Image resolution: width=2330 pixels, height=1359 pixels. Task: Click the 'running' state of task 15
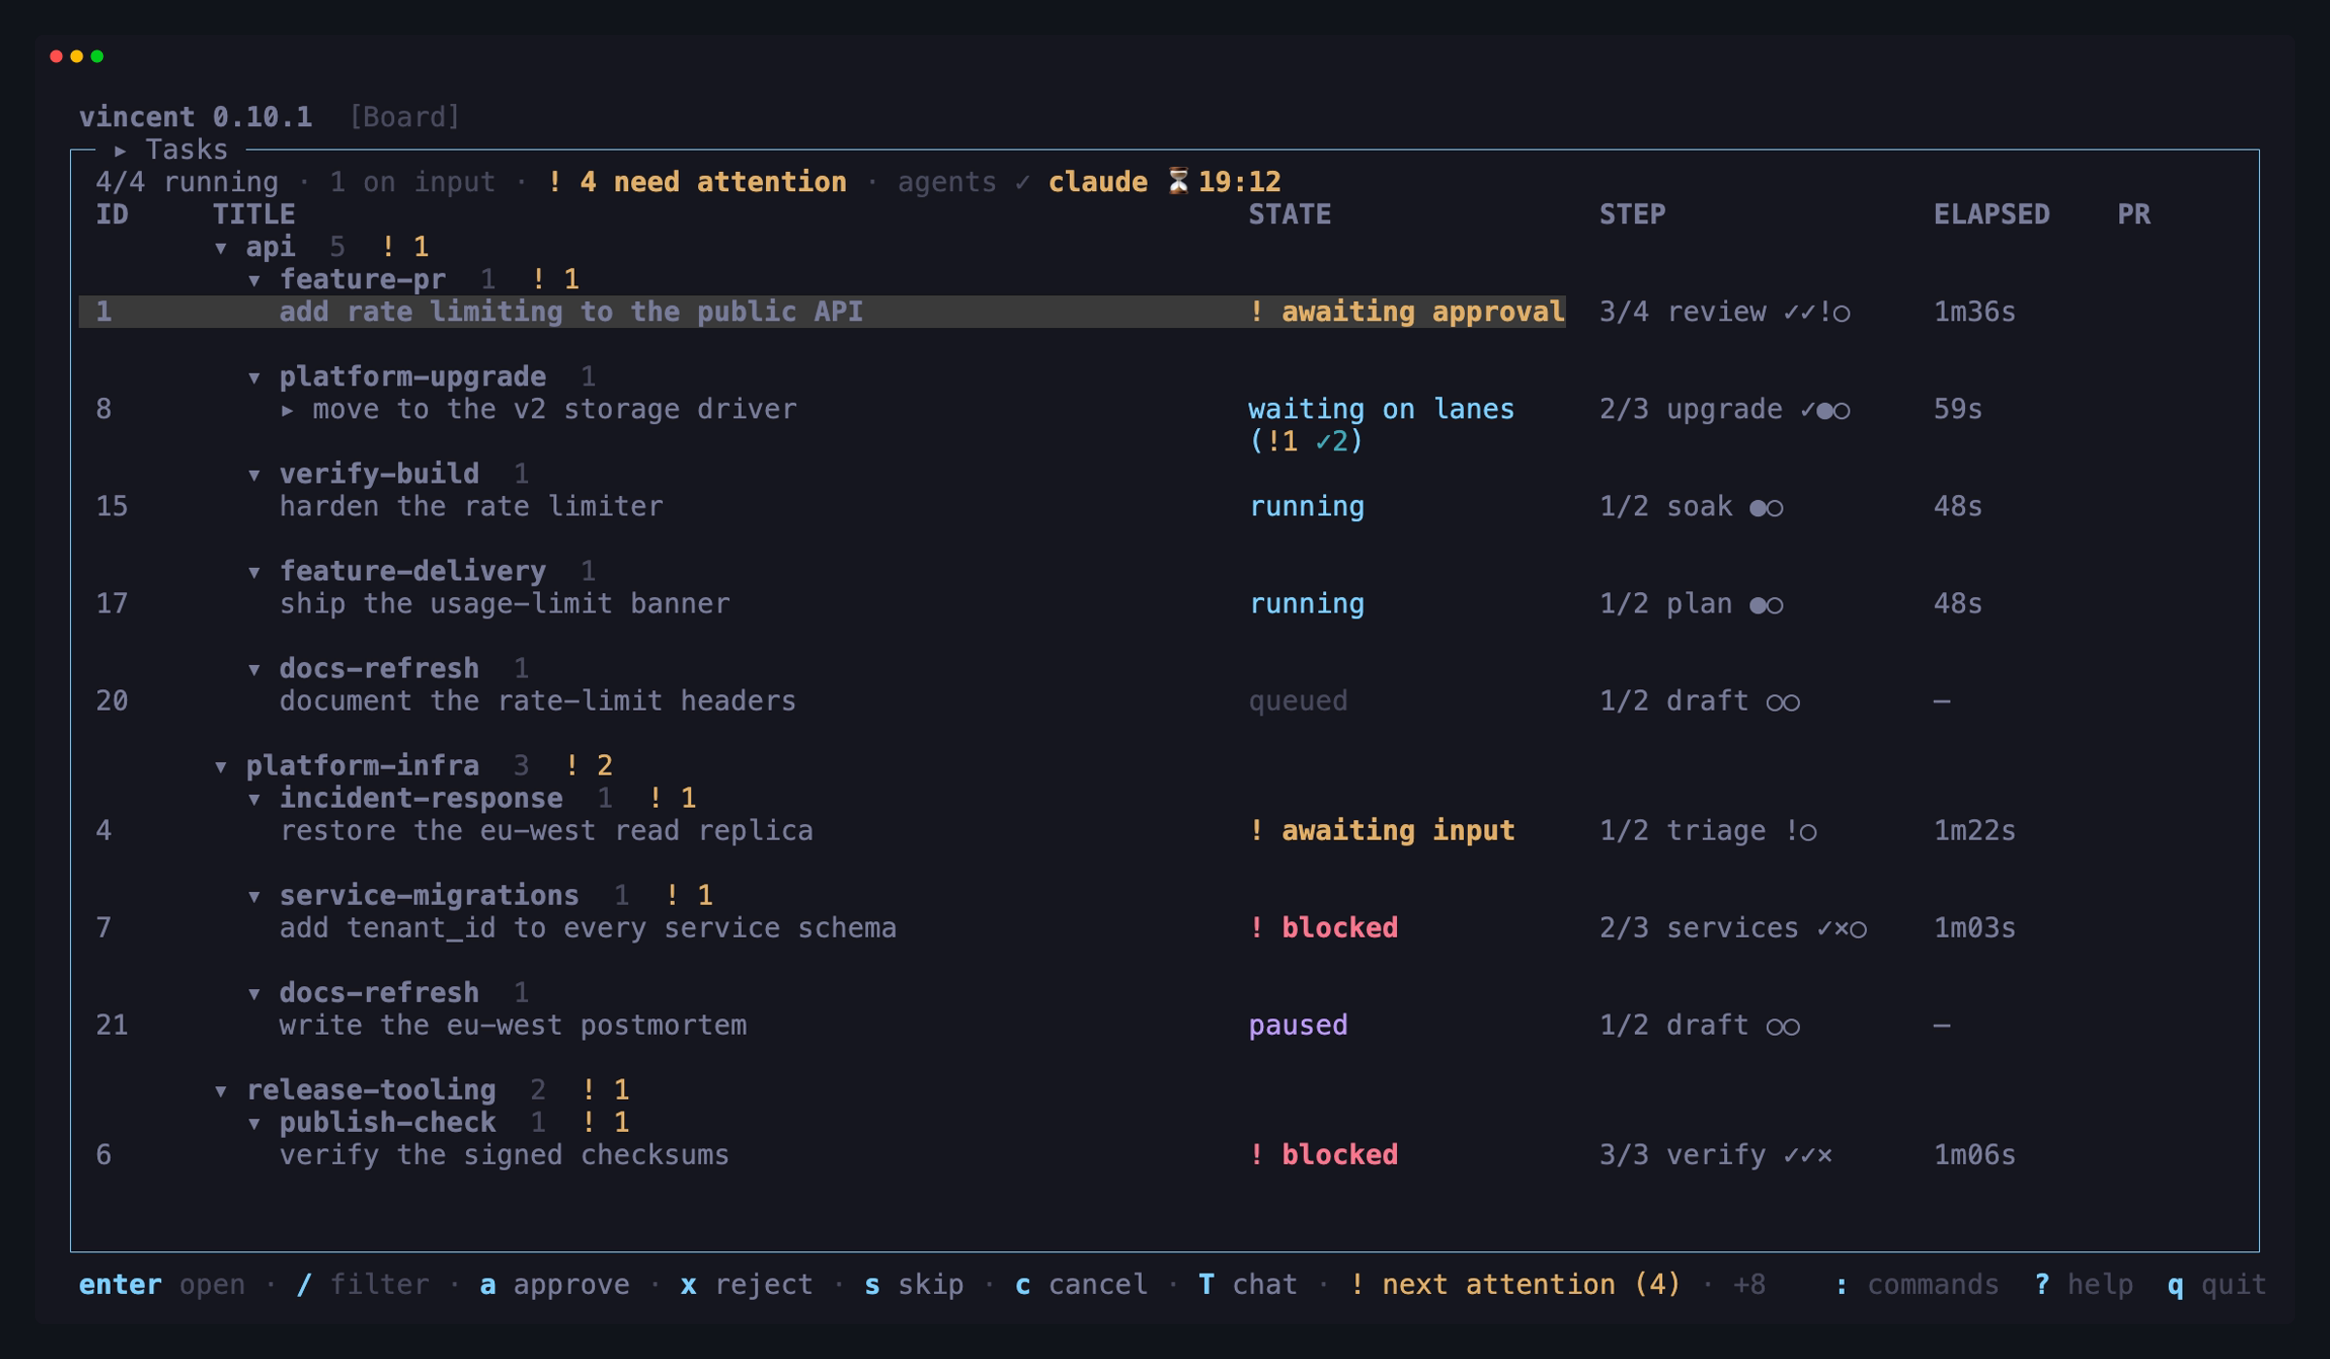[x=1306, y=507]
